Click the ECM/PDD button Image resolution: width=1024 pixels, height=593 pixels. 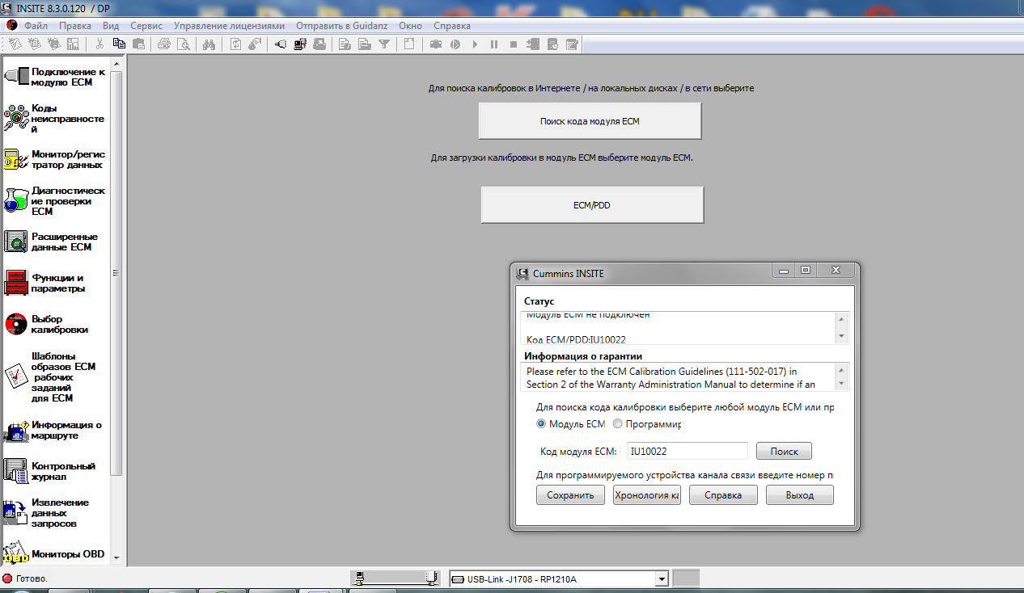(x=592, y=205)
